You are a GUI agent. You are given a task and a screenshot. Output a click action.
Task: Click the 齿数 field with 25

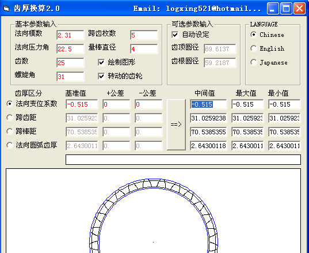70,63
